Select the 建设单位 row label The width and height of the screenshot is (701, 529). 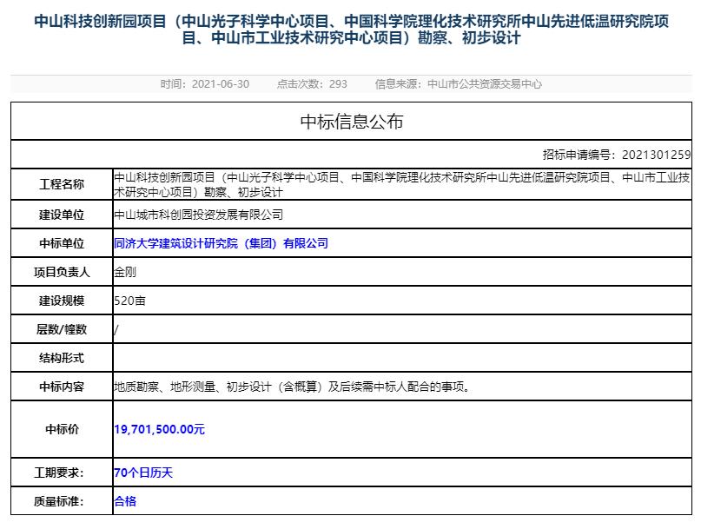[62, 213]
